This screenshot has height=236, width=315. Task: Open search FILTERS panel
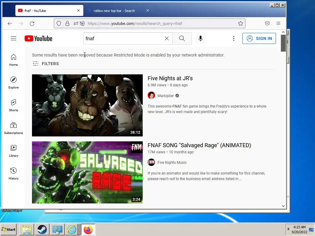pos(46,64)
